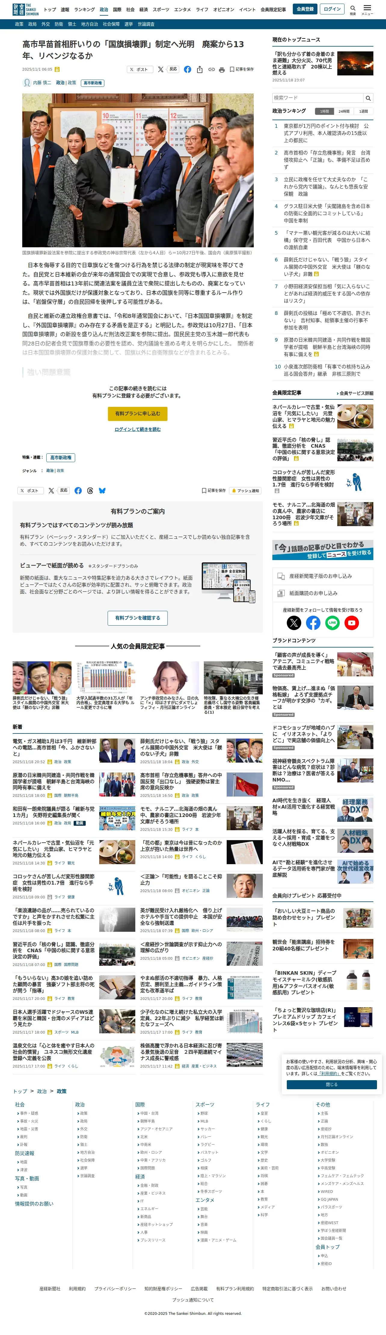This screenshot has height=1335, width=386.
Task: Click the 高市新政権 tag beside the author
Action: 92,83
